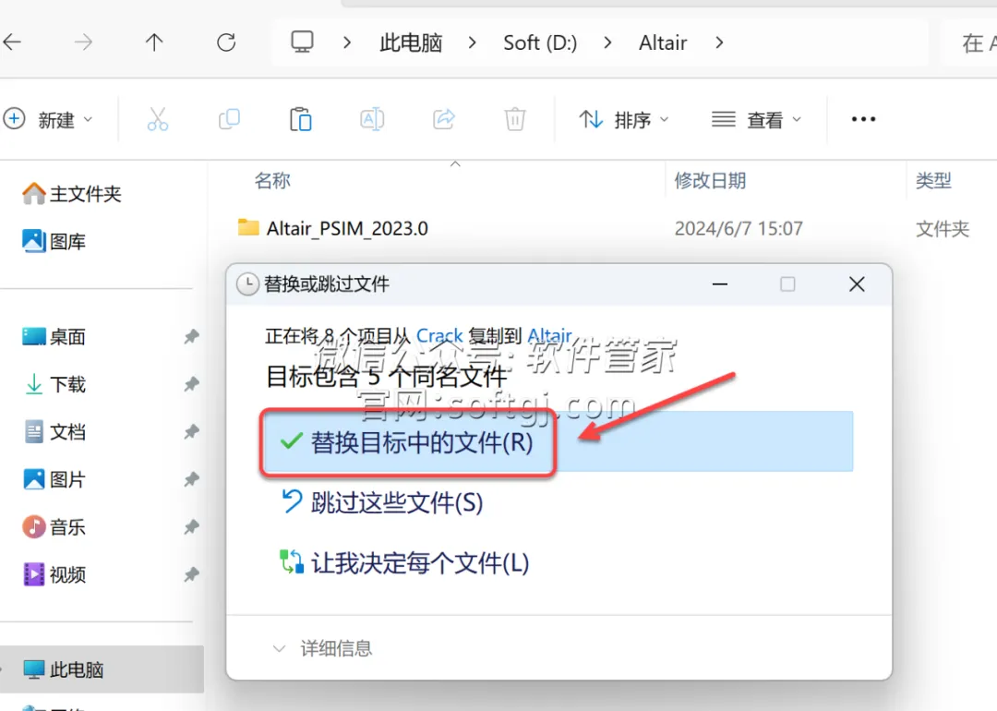Click the Cut scissors icon
Viewport: 997px width, 711px height.
(x=158, y=119)
